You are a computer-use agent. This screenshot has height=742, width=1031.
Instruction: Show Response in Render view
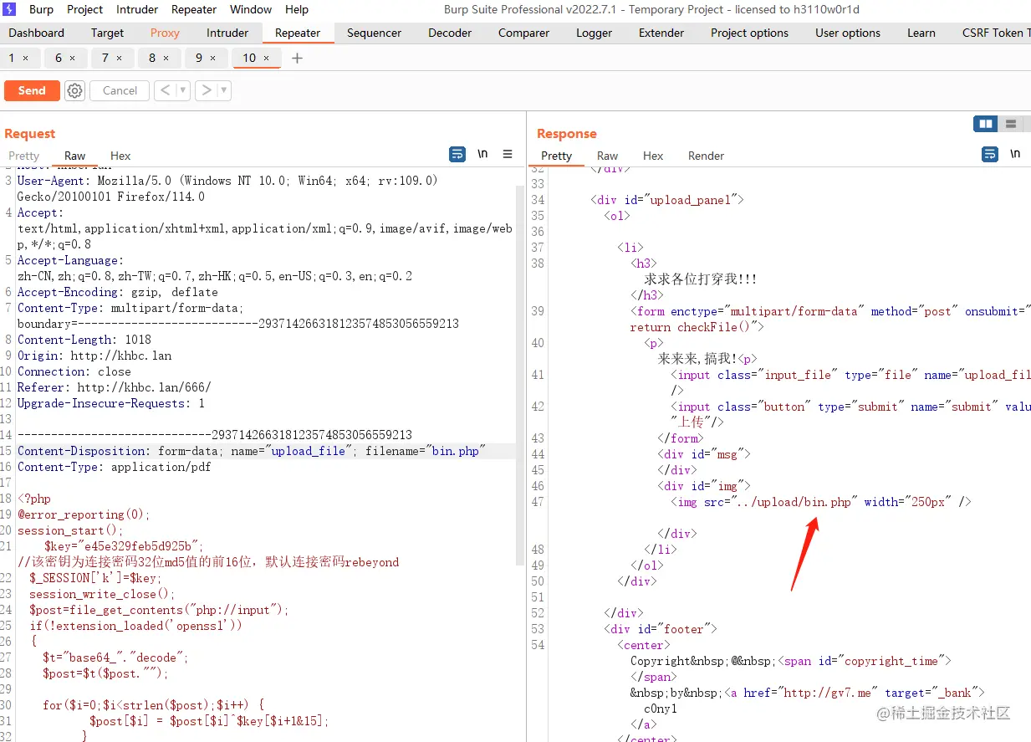coord(706,156)
